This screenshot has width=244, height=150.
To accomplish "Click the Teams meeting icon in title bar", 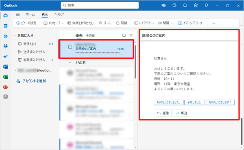I will [163, 6].
